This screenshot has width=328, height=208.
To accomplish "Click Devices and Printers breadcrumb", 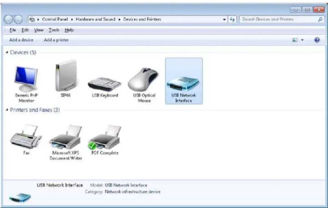I will tap(142, 19).
